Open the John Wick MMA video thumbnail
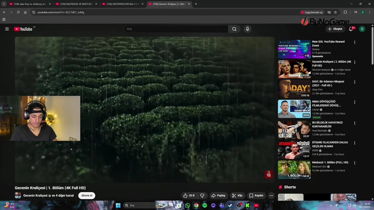 pos(294,109)
